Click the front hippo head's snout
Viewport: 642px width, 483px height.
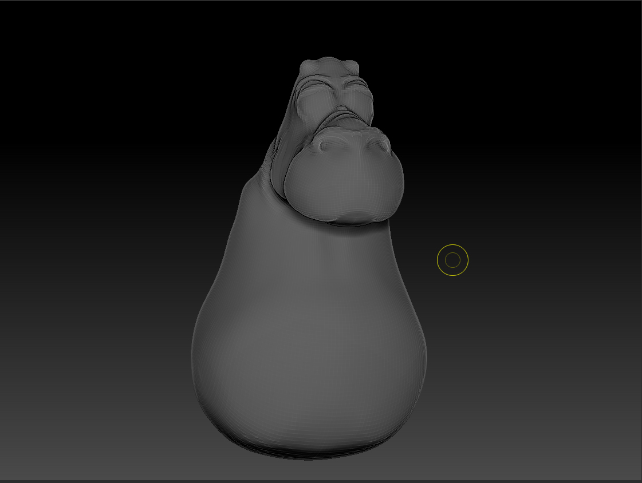tap(345, 183)
